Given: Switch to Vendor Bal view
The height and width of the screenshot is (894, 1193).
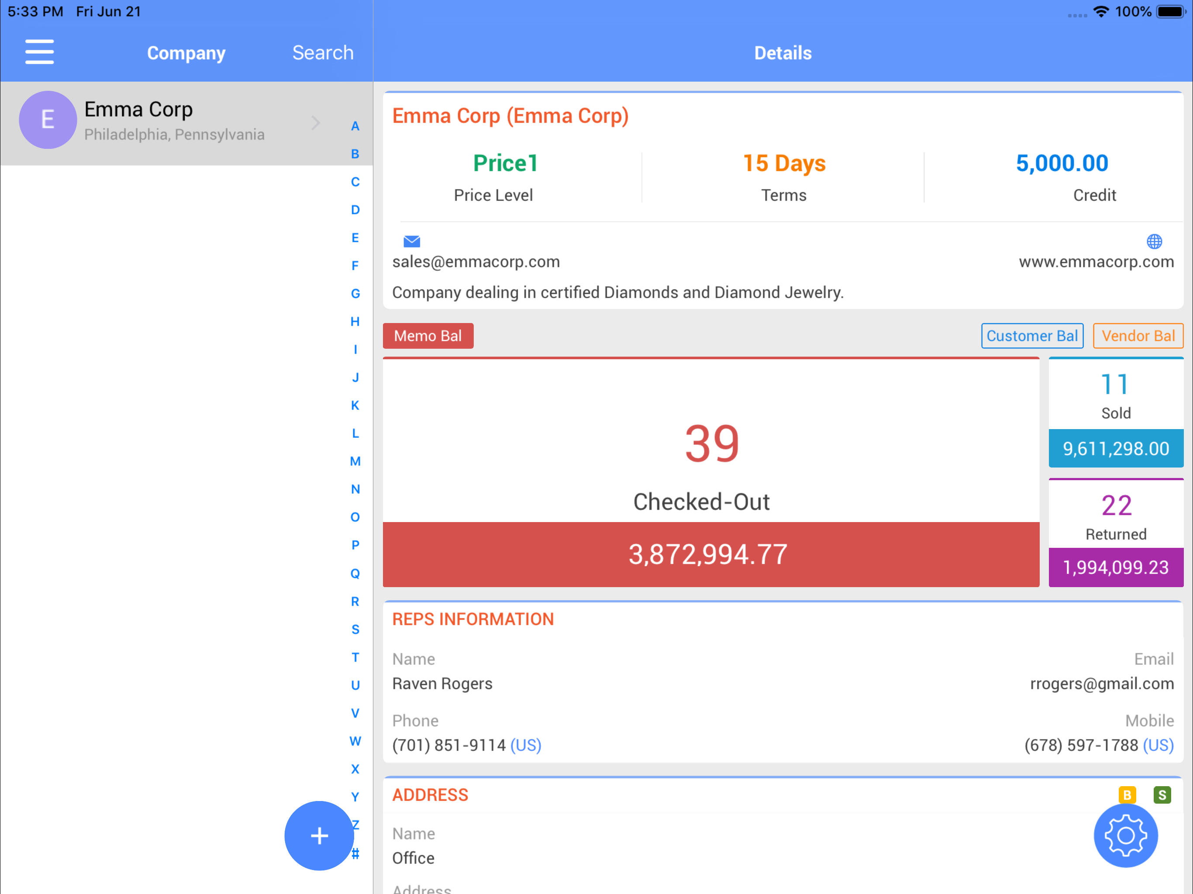Looking at the screenshot, I should coord(1138,335).
